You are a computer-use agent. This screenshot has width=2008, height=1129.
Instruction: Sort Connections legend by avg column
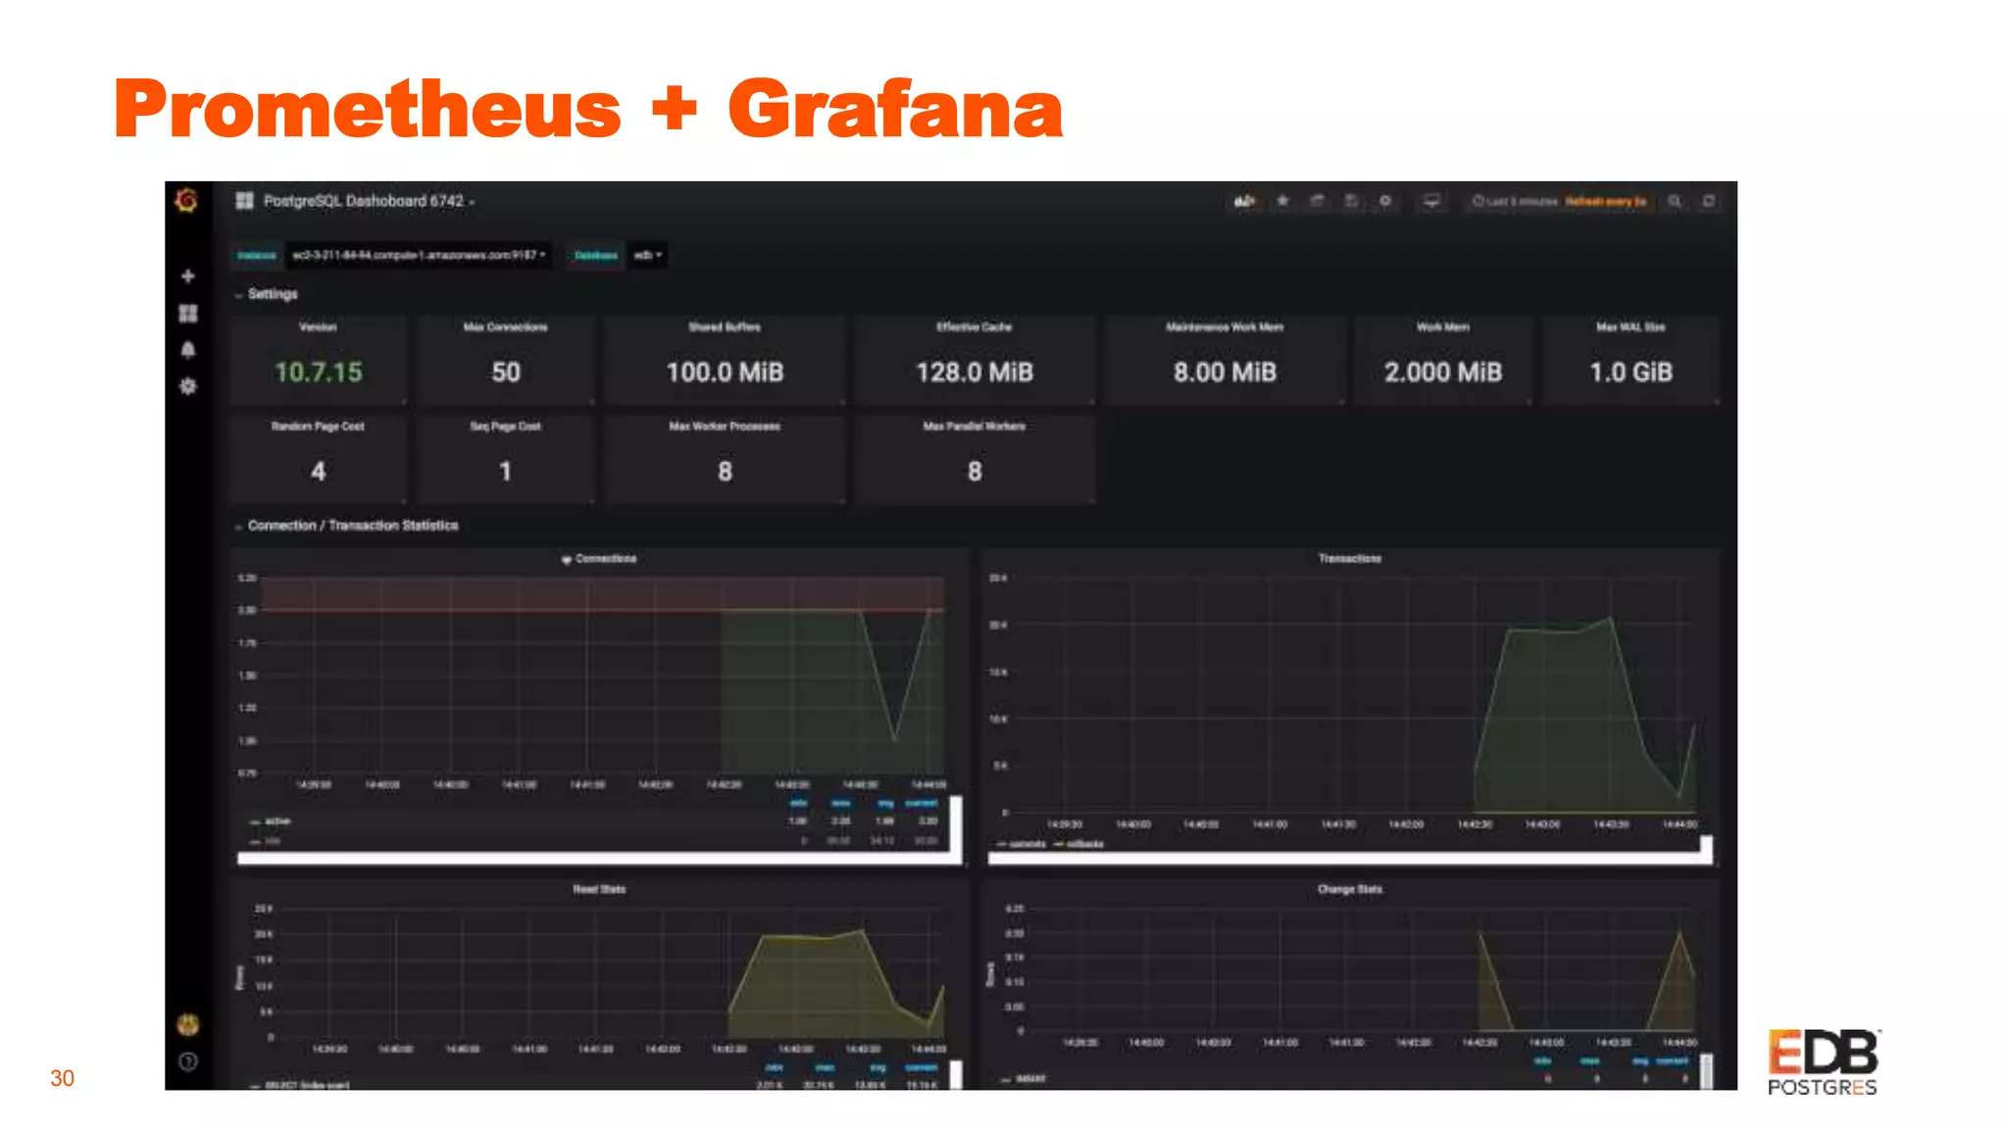click(x=885, y=804)
